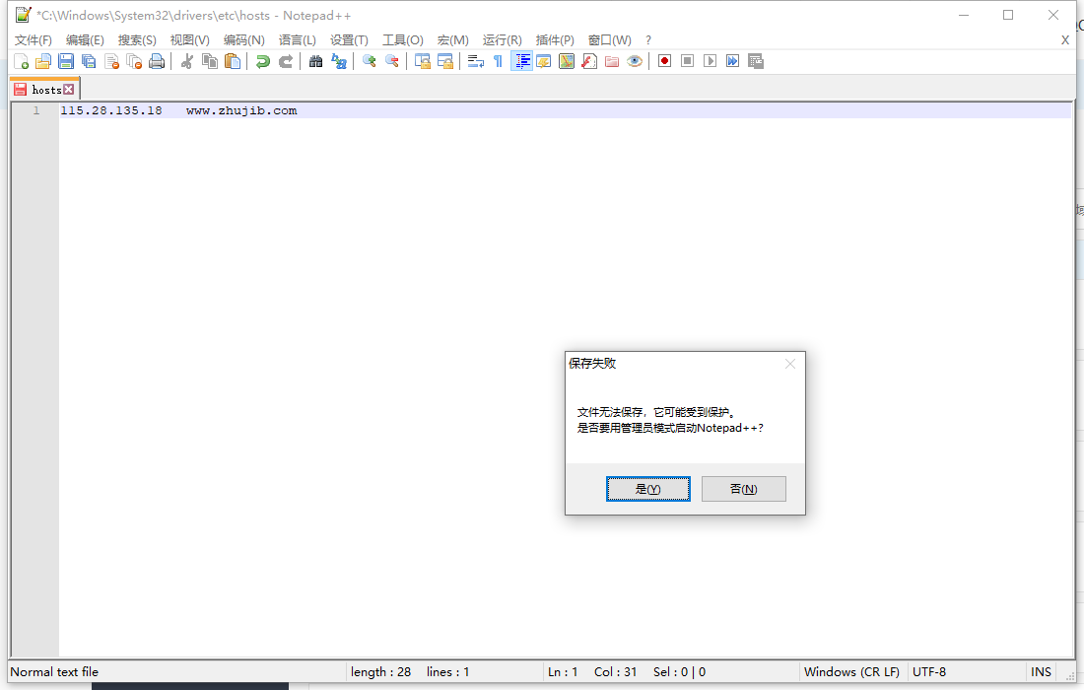Expand the 设置(T) settings menu
1084x690 pixels.
point(349,39)
